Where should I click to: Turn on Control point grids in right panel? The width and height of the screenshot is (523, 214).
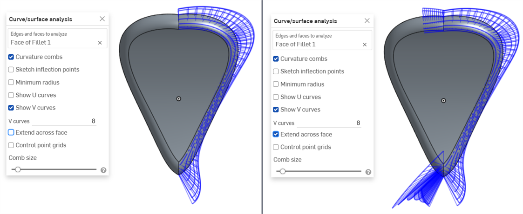pos(276,147)
